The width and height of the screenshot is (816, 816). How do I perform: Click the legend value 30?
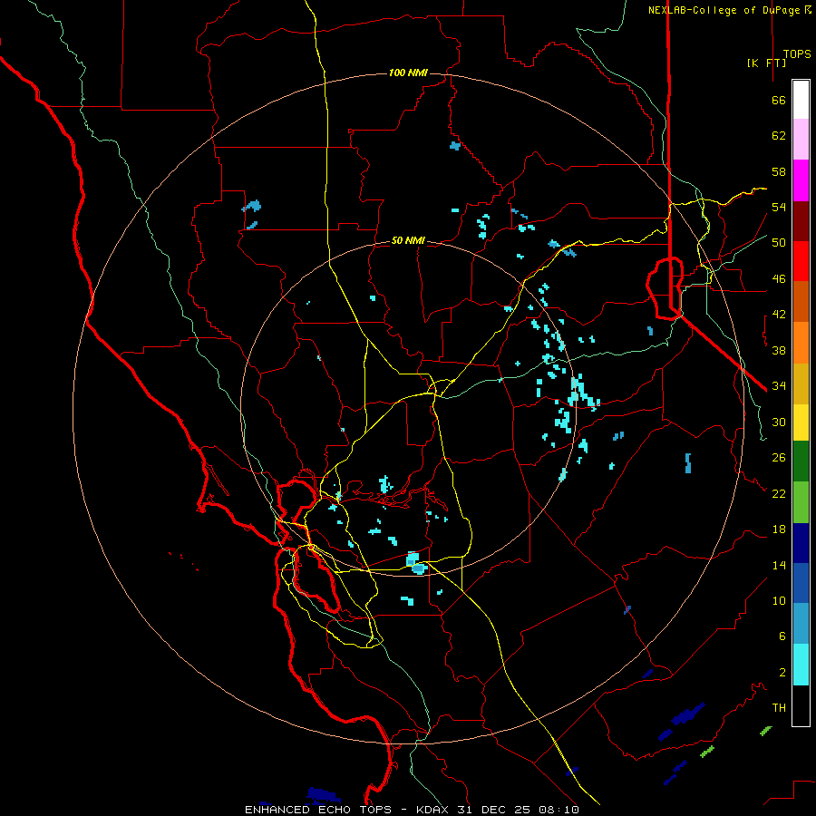[779, 422]
